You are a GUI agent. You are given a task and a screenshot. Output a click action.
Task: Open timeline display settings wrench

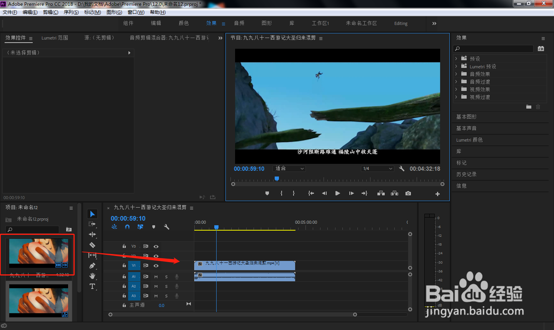pos(167,227)
